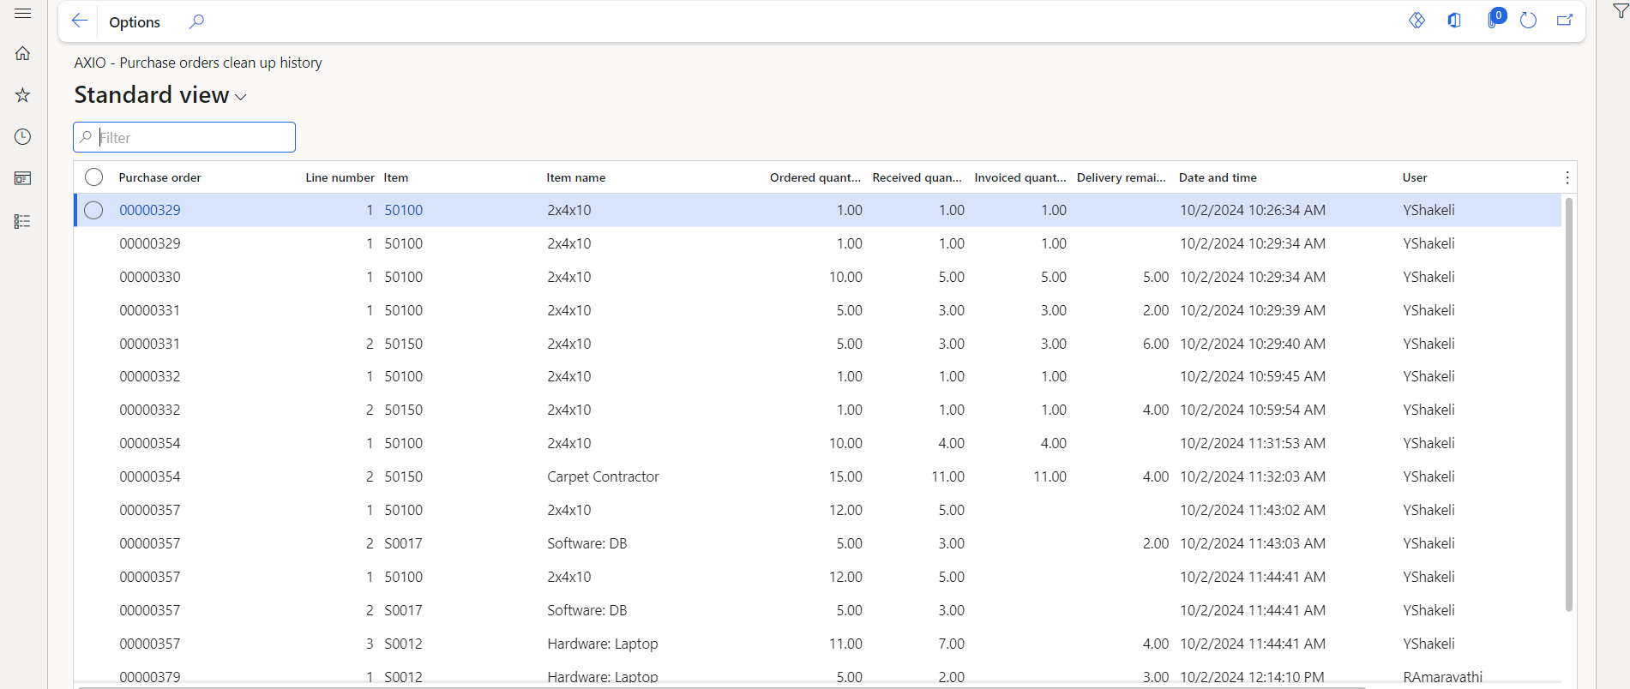Screen dimensions: 1630x689
Task: Open the Options menu
Action: tap(135, 22)
